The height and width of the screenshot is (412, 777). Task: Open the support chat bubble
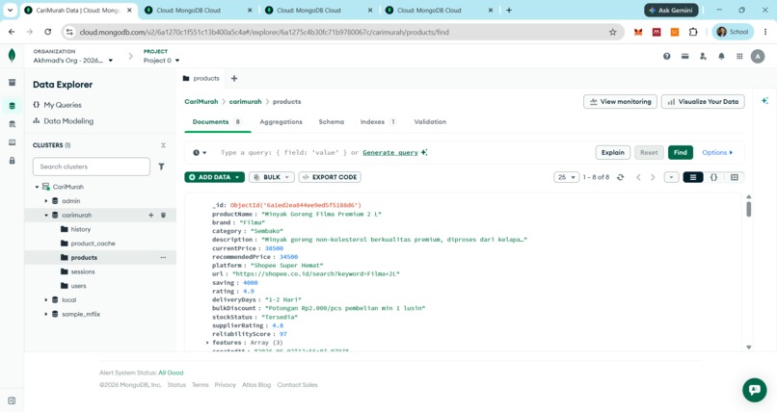[x=755, y=390]
